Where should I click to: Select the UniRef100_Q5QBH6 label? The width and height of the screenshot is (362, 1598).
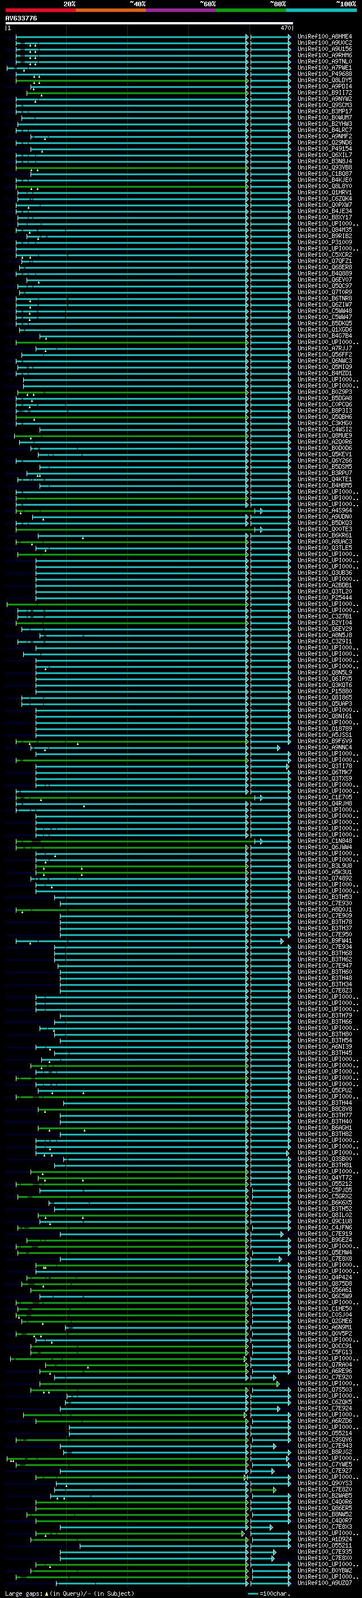[325, 417]
